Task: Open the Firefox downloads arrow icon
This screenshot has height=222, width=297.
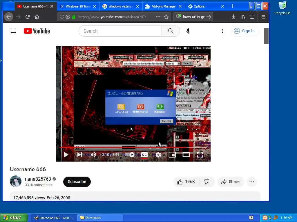Action: click(233, 17)
